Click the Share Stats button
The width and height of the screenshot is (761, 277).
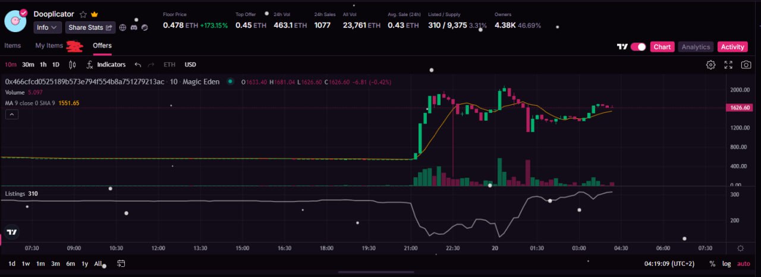point(90,27)
